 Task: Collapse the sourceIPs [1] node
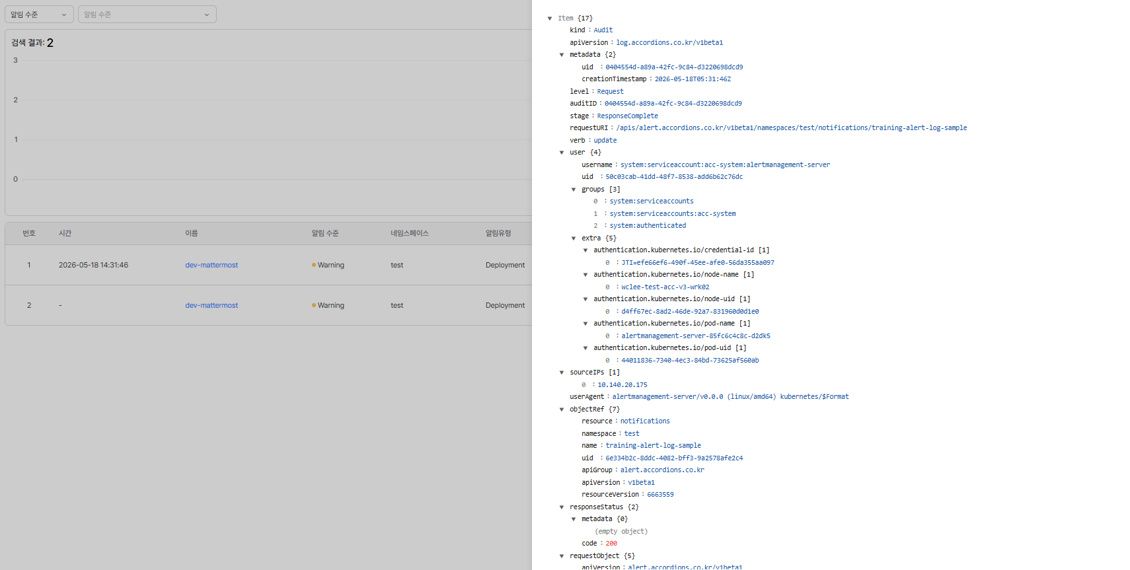click(562, 373)
